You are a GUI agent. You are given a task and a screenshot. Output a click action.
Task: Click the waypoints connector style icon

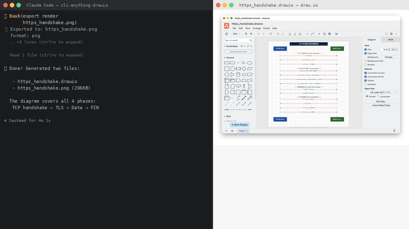coord(312,34)
